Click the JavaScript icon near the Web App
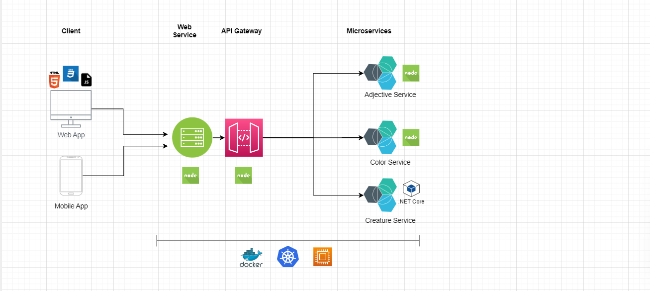 click(87, 80)
